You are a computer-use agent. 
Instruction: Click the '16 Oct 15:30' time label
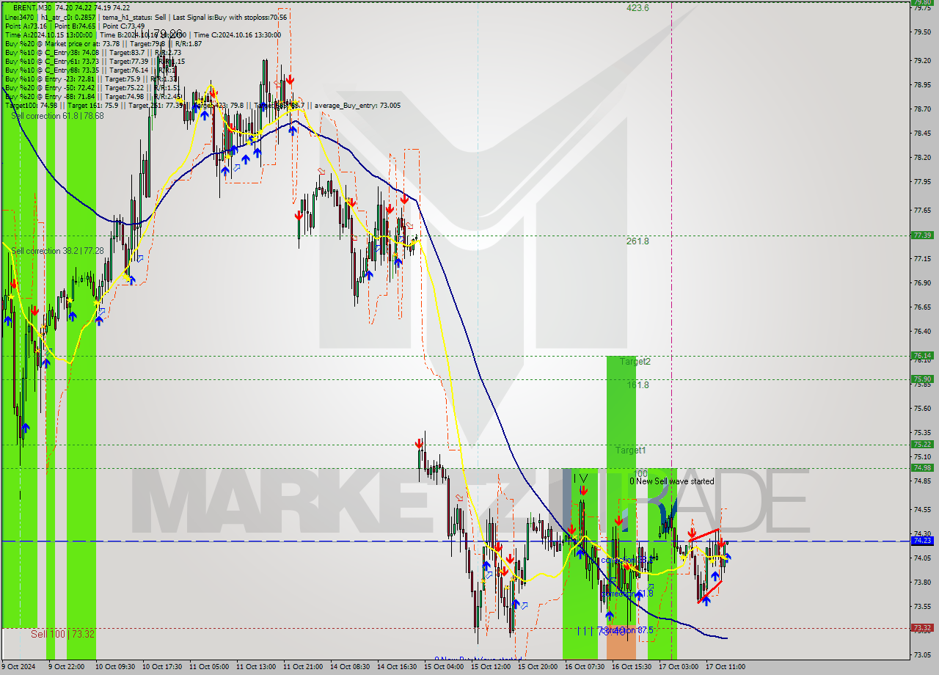pyautogui.click(x=632, y=667)
